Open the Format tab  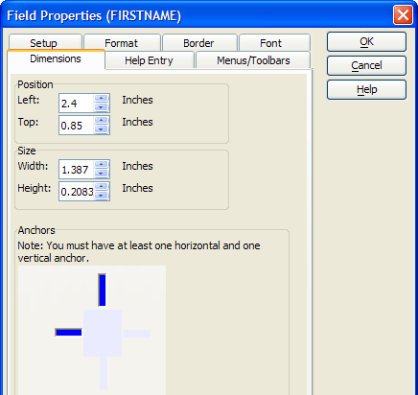(x=122, y=43)
